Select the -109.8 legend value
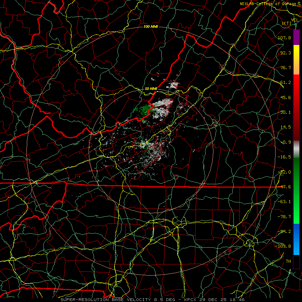The width and height of the screenshot is (302, 302). [283, 246]
